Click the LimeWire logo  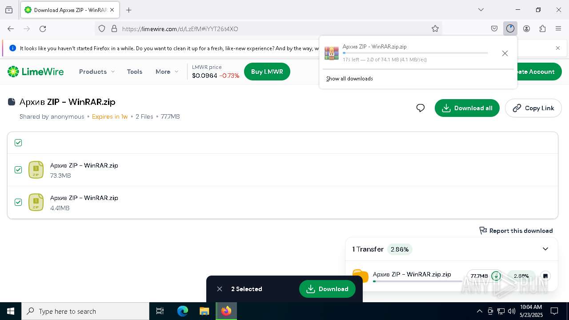[36, 72]
